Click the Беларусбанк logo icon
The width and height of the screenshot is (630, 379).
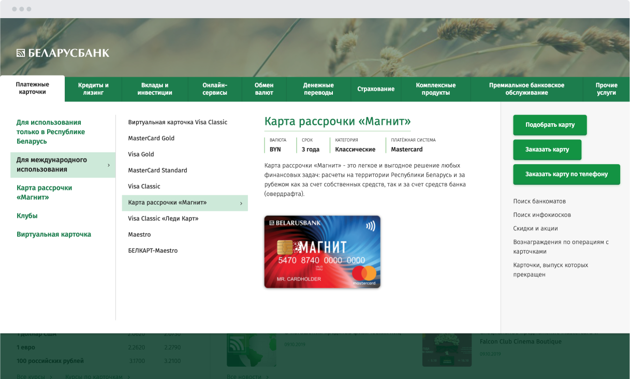pyautogui.click(x=21, y=52)
